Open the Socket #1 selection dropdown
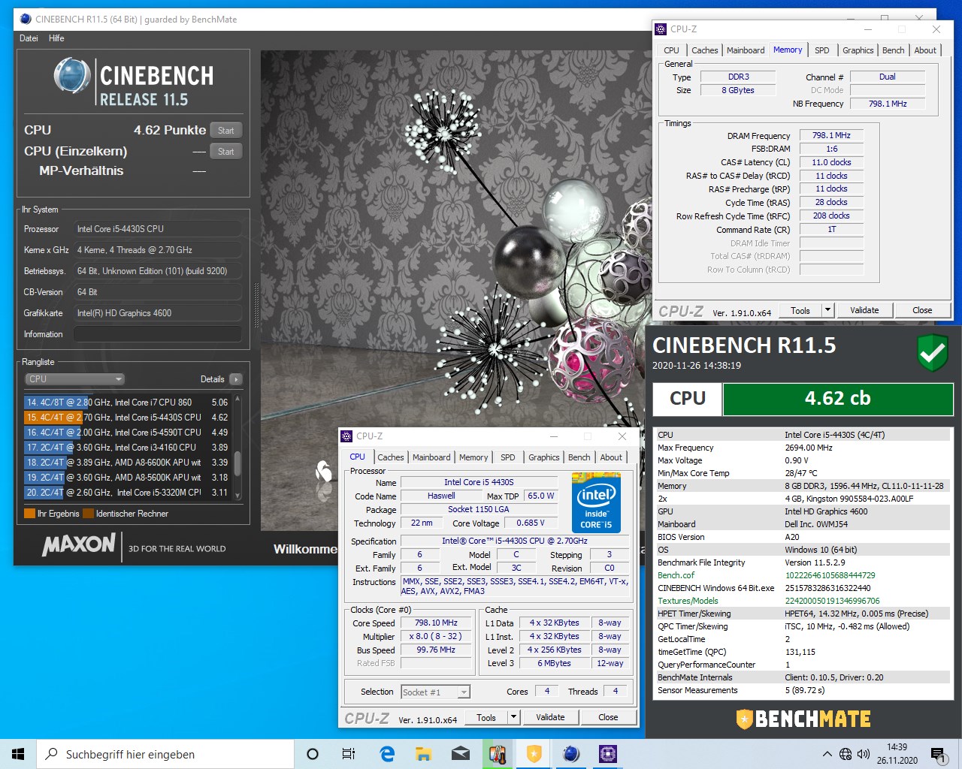 (435, 692)
